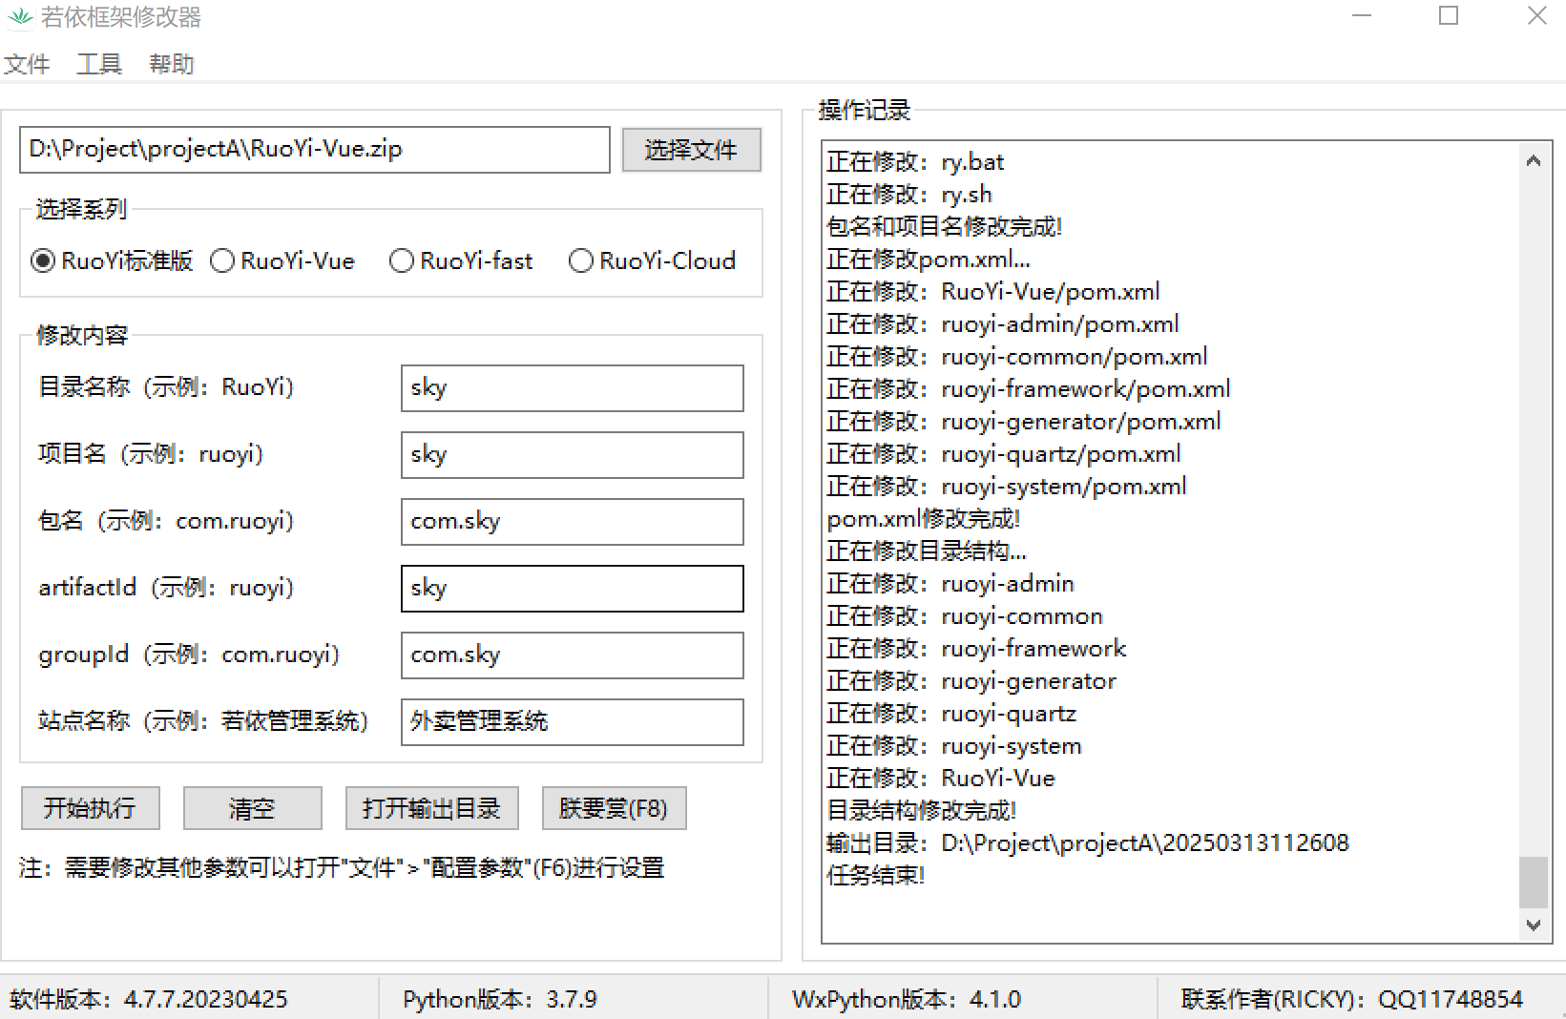Click the 朕要赏(F8) reward button
This screenshot has height=1019, width=1566.
[614, 808]
